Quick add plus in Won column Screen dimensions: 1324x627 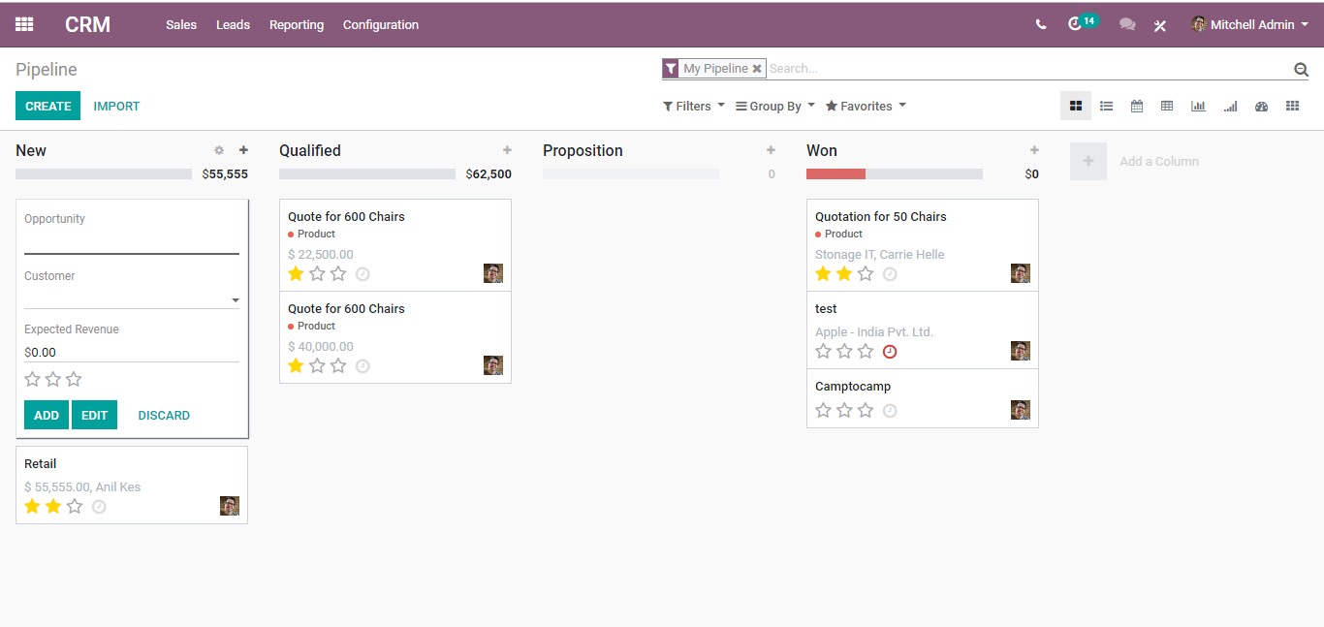click(x=1034, y=150)
